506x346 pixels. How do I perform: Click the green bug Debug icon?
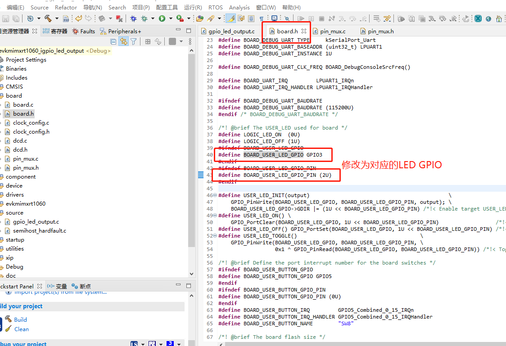point(144,19)
